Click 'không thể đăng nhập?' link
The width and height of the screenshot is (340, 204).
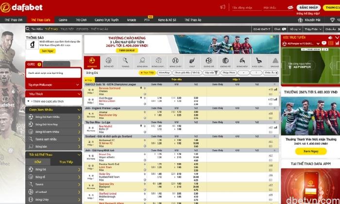[308, 14]
